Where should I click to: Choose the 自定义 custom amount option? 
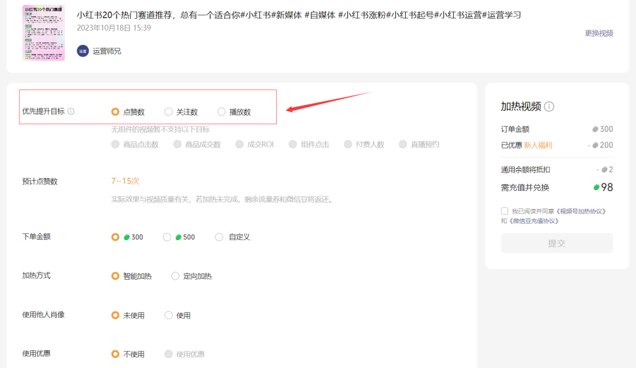tap(219, 237)
